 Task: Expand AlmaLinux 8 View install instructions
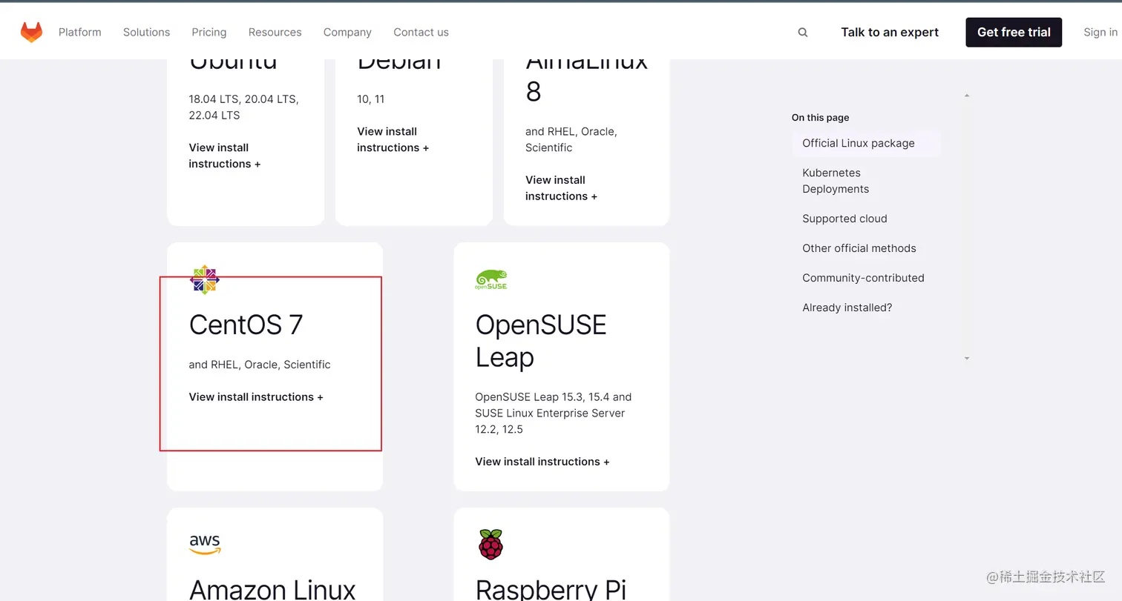pyautogui.click(x=562, y=188)
